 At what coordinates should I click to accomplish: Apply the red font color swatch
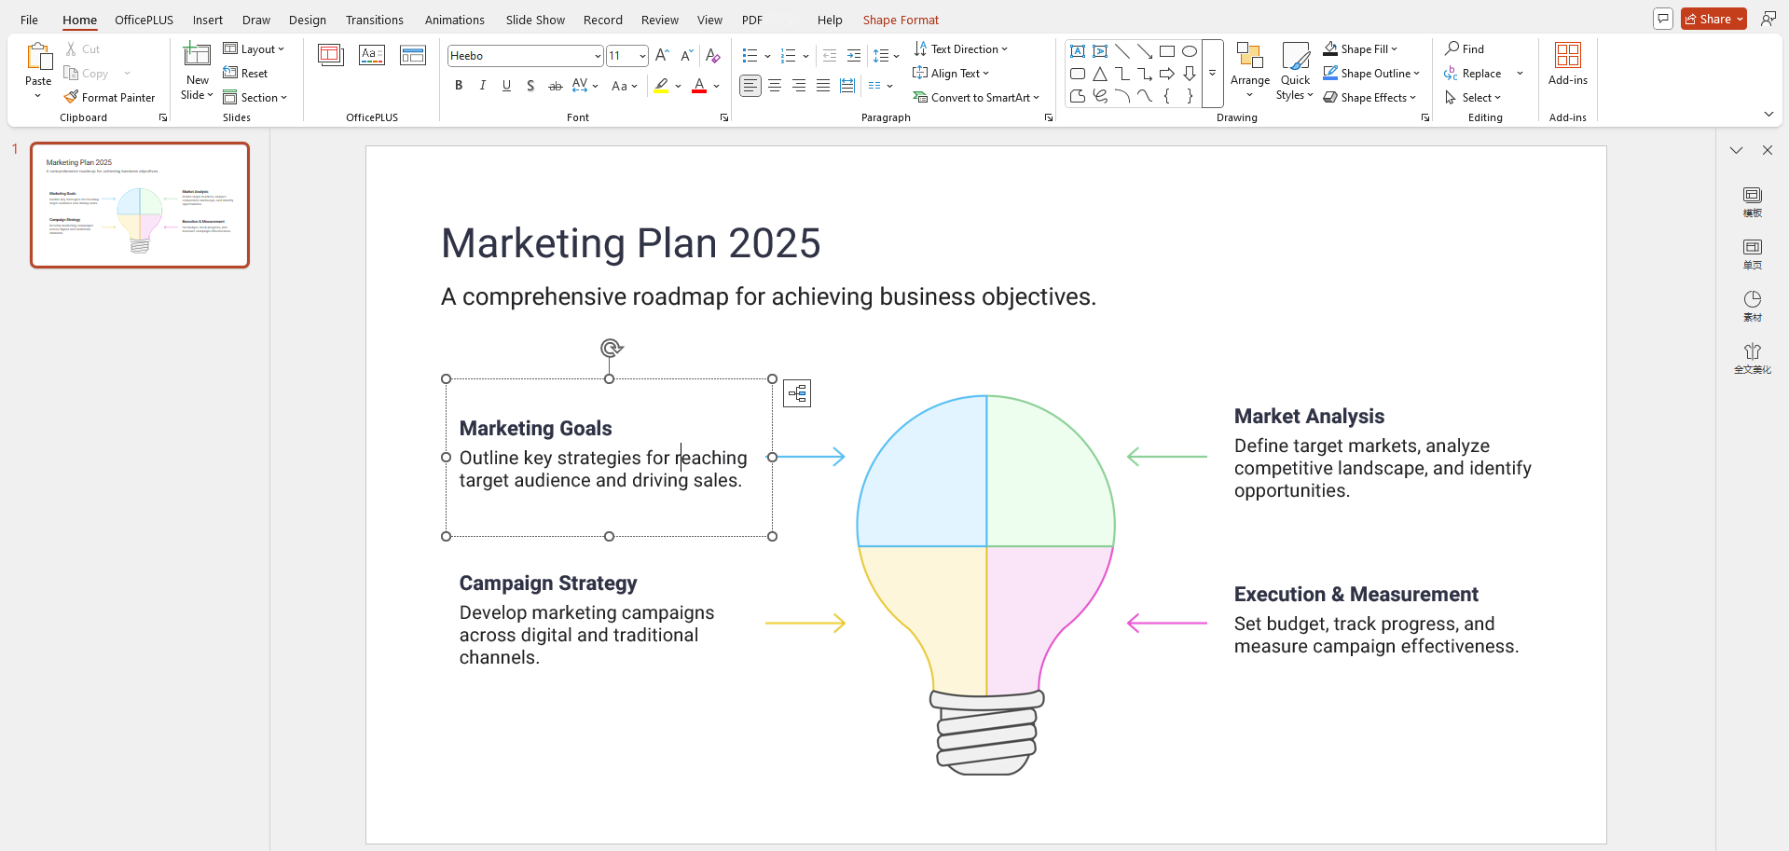[699, 86]
